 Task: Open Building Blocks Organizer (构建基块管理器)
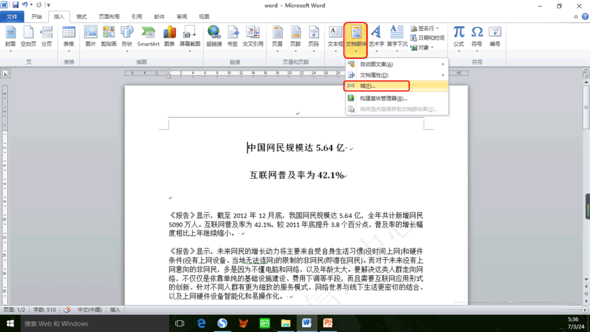[x=396, y=98]
